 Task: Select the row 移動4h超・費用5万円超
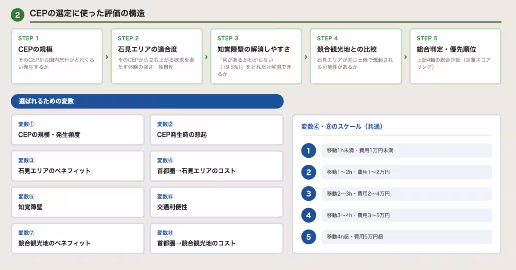tap(407, 236)
